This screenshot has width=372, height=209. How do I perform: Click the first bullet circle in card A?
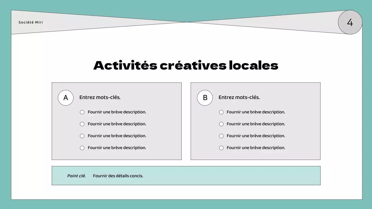[82, 112]
